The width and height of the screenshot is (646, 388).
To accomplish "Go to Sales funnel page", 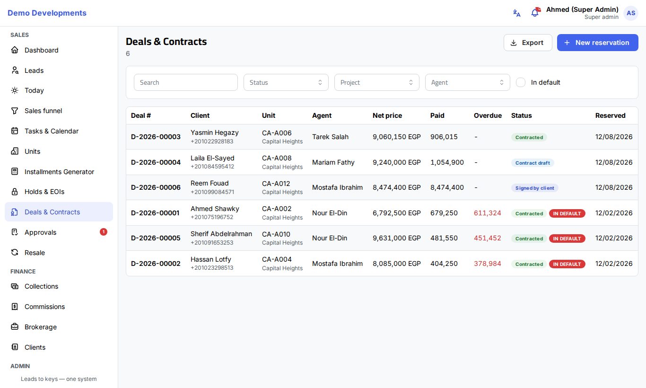I will (x=59, y=111).
